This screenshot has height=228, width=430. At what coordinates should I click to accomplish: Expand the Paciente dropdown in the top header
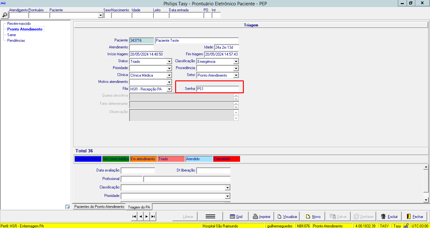(x=100, y=15)
